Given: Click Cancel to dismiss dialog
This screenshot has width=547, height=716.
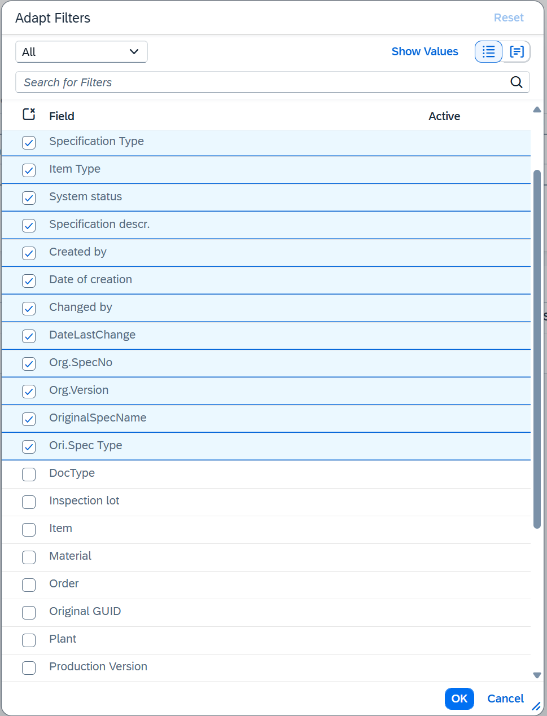Looking at the screenshot, I should coord(505,699).
